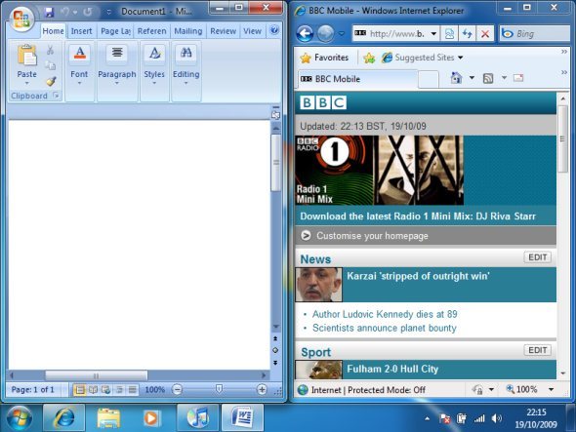
Task: Click the Refresh icon in Internet Explorer
Action: point(467,34)
